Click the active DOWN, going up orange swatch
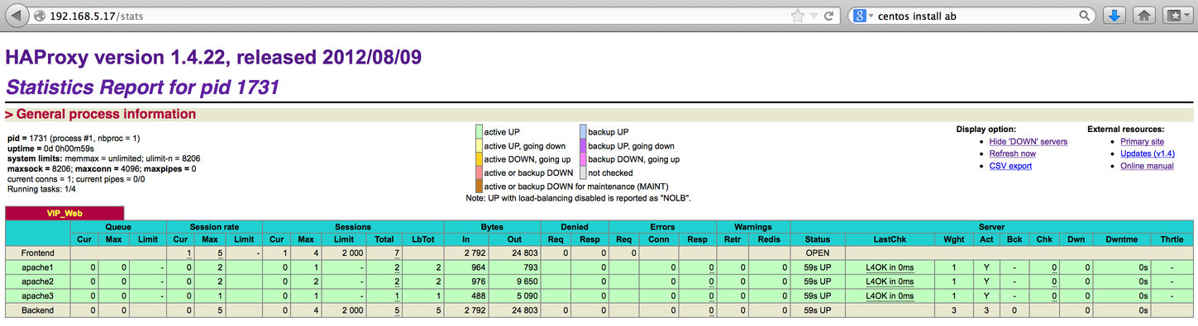Viewport: 1198px width, 326px height. click(x=479, y=159)
